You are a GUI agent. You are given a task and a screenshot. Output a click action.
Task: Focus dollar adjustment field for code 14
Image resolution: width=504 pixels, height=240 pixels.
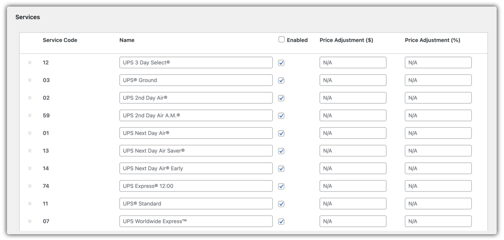point(353,168)
